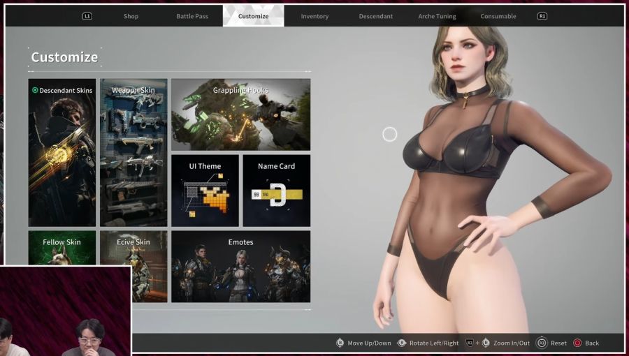Open the Battle Pass tab
This screenshot has height=356, width=629.
tap(192, 17)
